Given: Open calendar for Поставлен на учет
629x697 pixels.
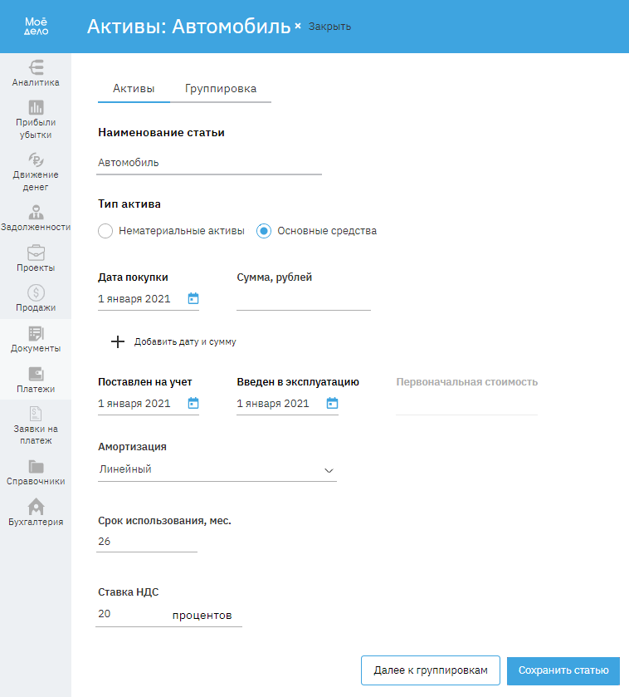Looking at the screenshot, I should pyautogui.click(x=193, y=403).
